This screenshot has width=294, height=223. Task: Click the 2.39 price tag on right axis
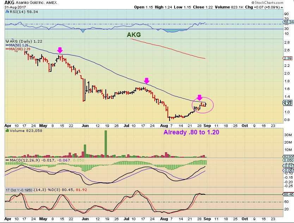click(287, 58)
